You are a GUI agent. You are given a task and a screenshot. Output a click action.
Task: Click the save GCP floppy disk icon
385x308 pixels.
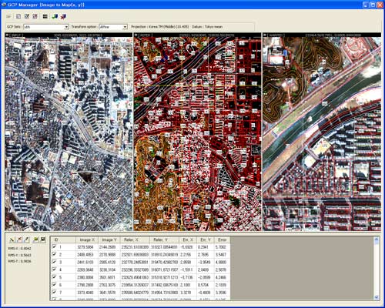(43, 239)
